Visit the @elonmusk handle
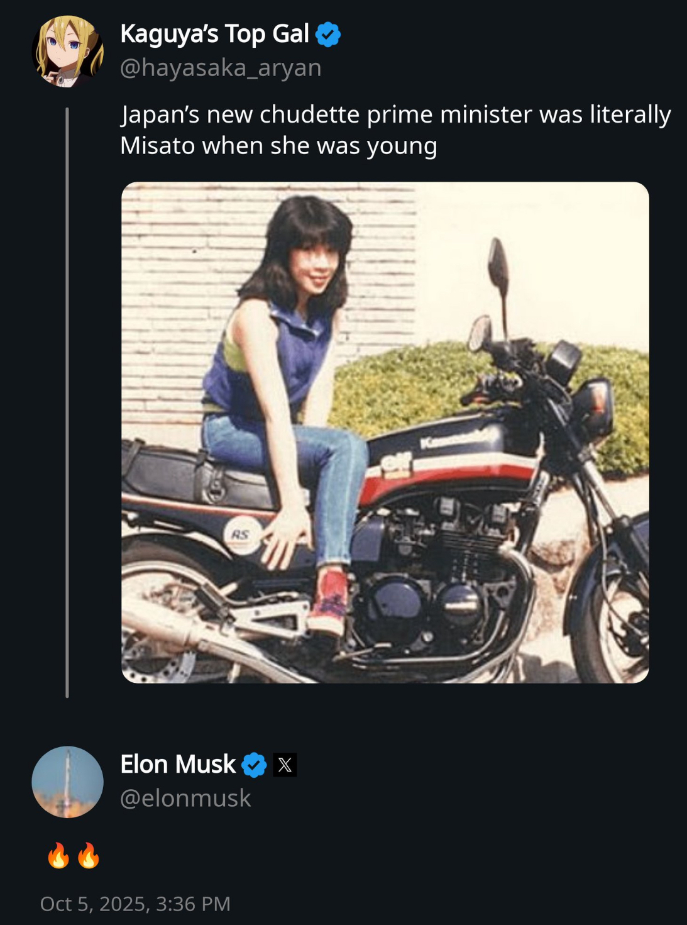The width and height of the screenshot is (687, 925). pyautogui.click(x=185, y=798)
